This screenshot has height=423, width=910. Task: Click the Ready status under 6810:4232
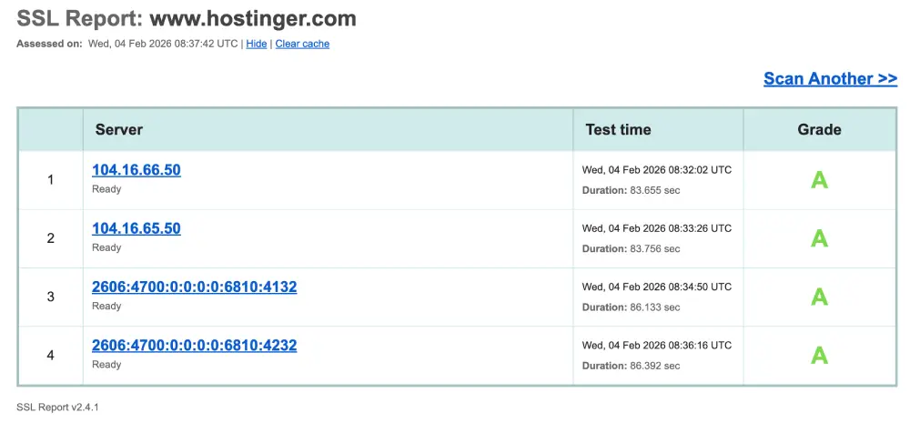click(106, 365)
